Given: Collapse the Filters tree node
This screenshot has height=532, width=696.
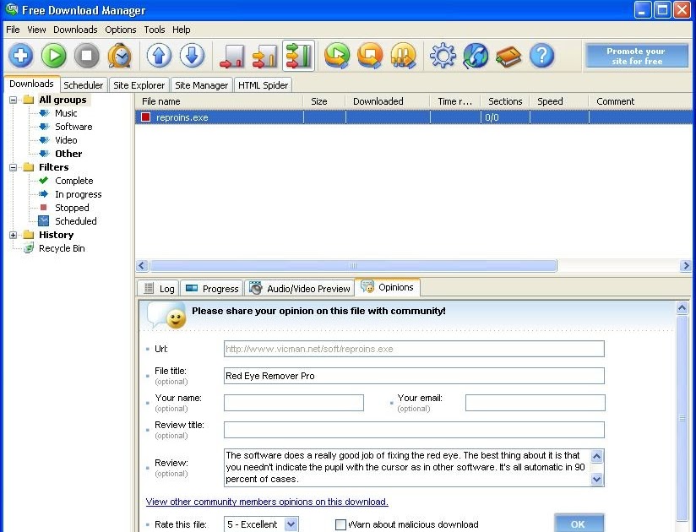Looking at the screenshot, I should (x=14, y=167).
